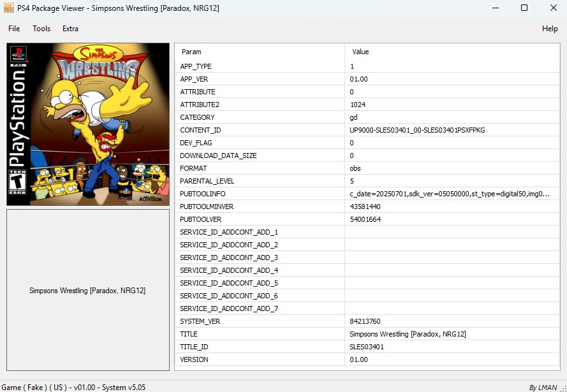Viewport: 567px width, 392px height.
Task: Click the TITLE value Simpsons Wrestling [Paradox, NRG12]
Action: pyautogui.click(x=408, y=334)
